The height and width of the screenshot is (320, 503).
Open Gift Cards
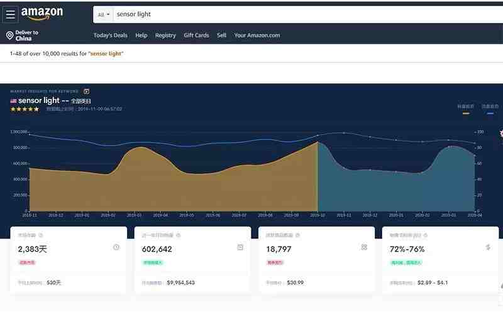196,36
